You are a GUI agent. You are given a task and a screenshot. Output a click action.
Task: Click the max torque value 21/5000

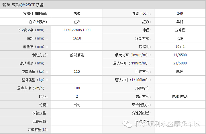tap(180, 63)
